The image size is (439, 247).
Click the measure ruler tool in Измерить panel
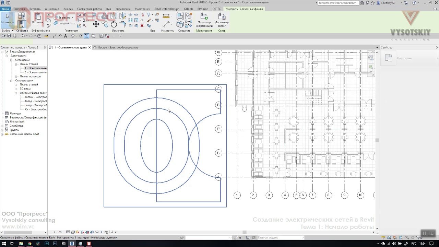pos(166,16)
